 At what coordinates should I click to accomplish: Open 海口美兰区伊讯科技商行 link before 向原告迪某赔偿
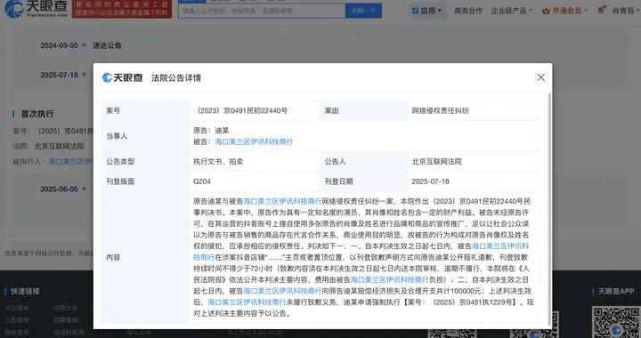[282, 291]
